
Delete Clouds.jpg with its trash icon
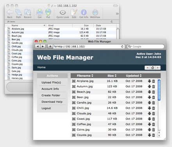[154, 113]
